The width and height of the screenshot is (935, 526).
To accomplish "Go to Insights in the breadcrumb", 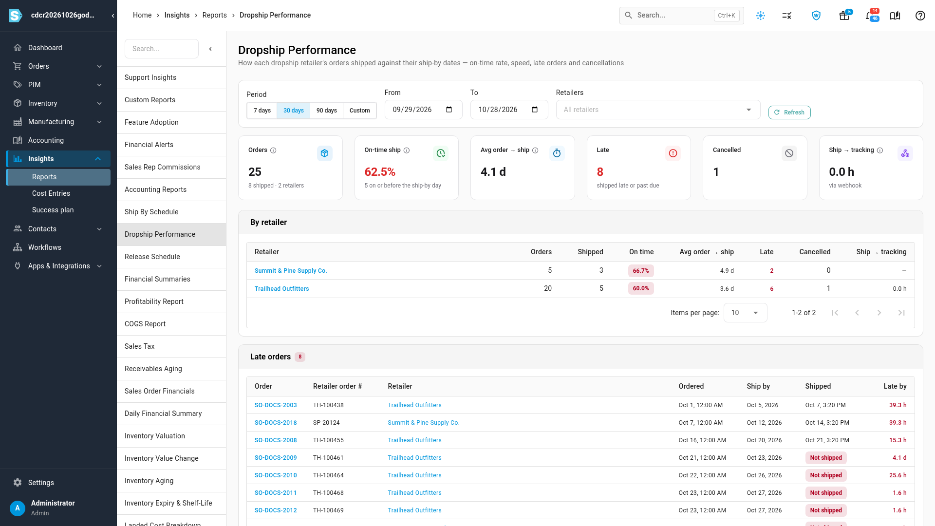I will [x=177, y=15].
